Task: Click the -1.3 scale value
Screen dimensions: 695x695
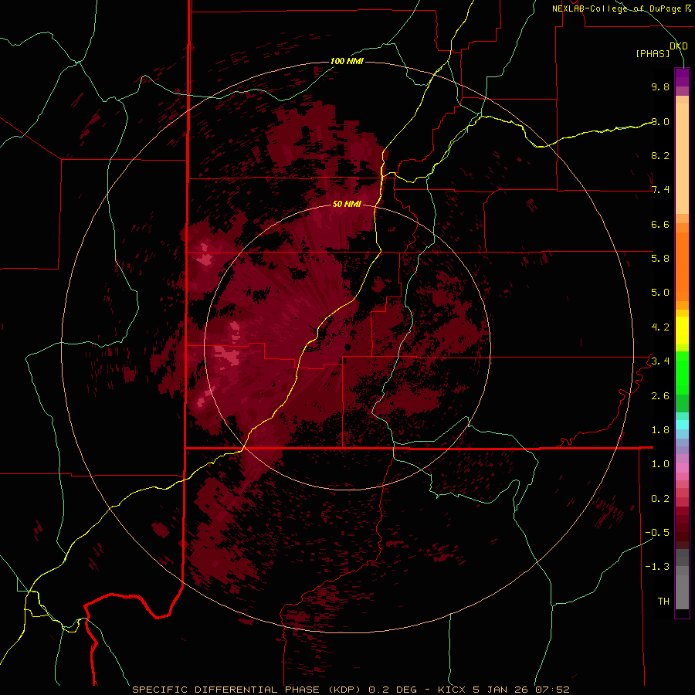Action: click(x=657, y=567)
